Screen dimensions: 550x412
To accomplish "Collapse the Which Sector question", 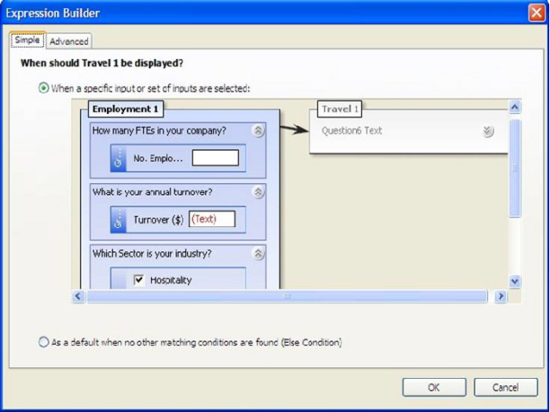I will tap(258, 253).
